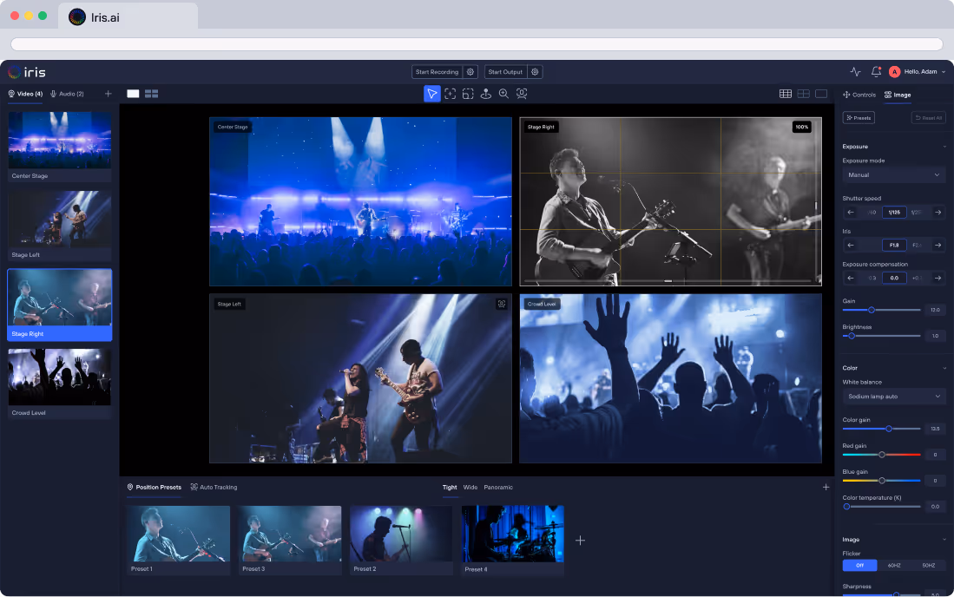
Task: Collapse the Image section
Action: tap(944, 539)
